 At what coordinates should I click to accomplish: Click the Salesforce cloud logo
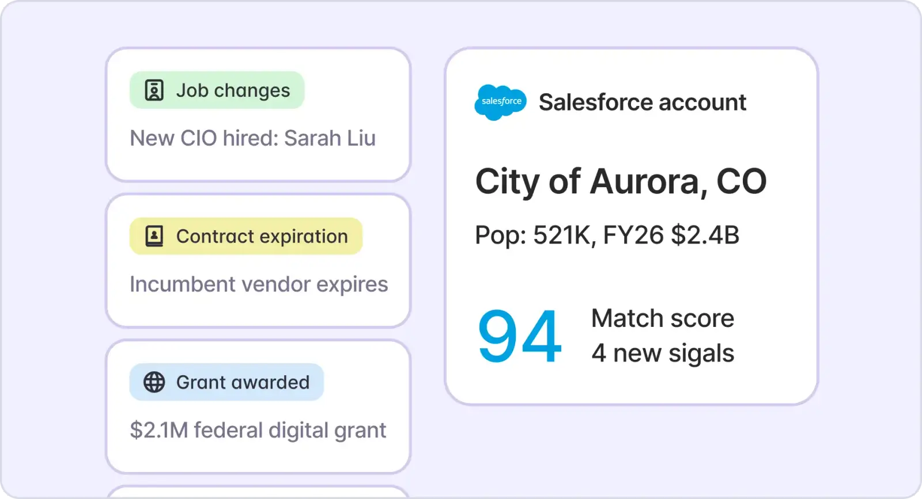pyautogui.click(x=500, y=102)
